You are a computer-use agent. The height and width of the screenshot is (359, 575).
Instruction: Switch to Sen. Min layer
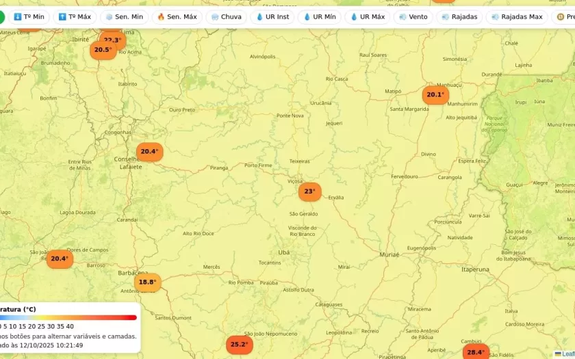124,16
